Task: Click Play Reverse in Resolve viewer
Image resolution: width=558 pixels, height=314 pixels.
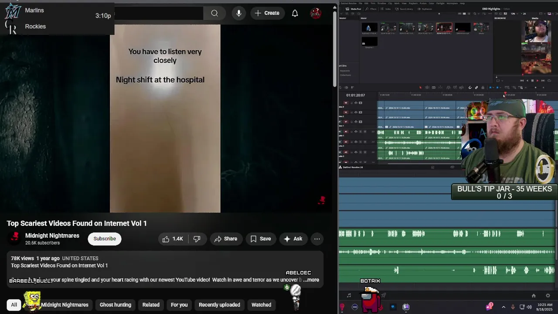Action: point(527,81)
